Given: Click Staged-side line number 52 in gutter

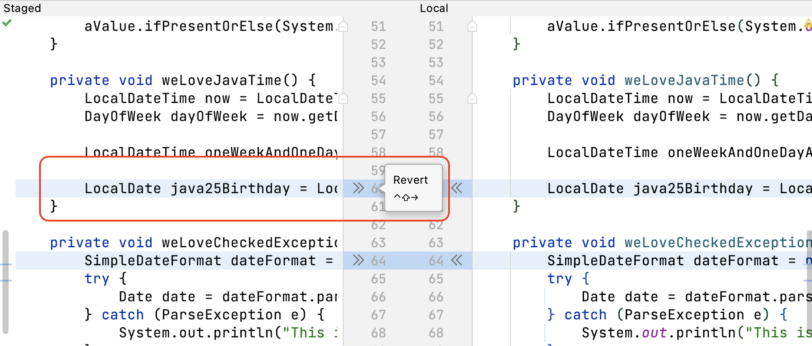Looking at the screenshot, I should [x=378, y=44].
